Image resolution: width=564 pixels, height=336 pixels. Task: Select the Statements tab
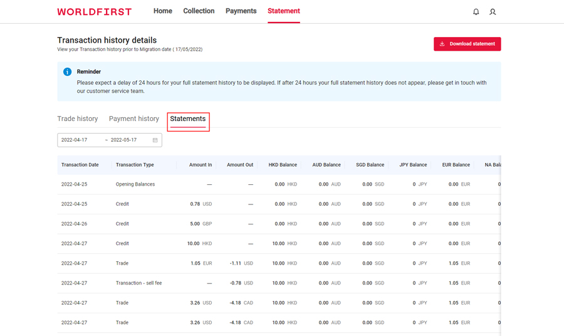188,118
